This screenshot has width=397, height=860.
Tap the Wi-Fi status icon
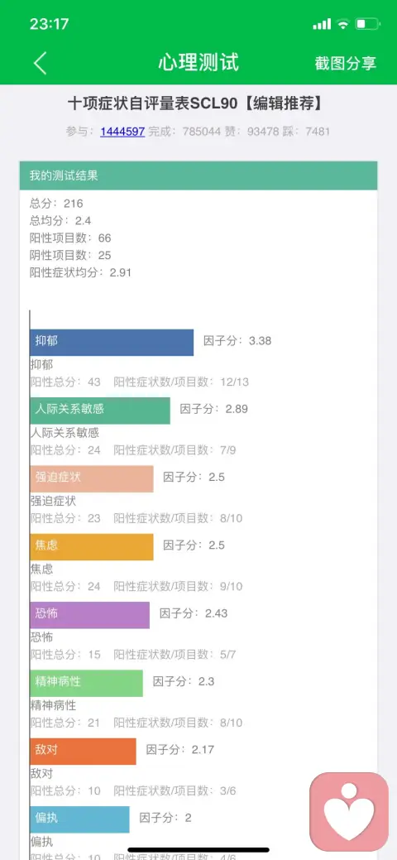pos(343,23)
